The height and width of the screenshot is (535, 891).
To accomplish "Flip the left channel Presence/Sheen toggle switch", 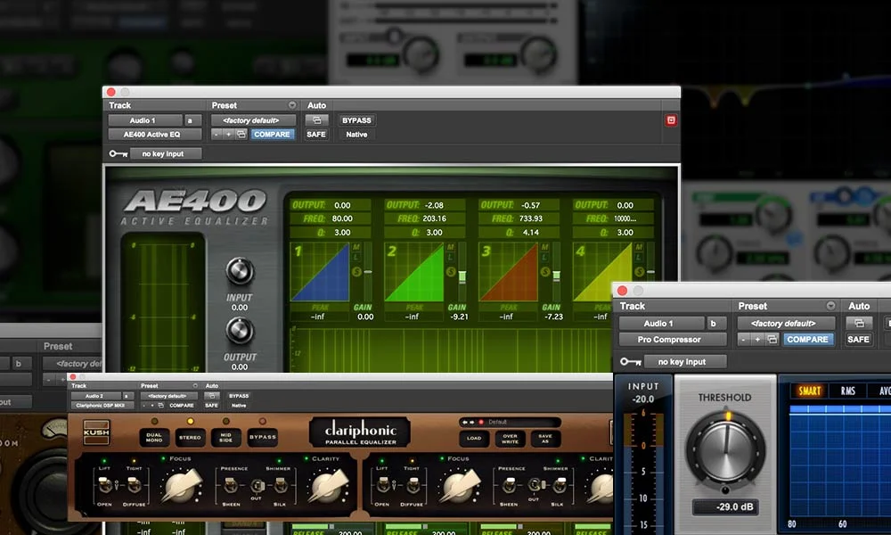I will click(x=231, y=486).
